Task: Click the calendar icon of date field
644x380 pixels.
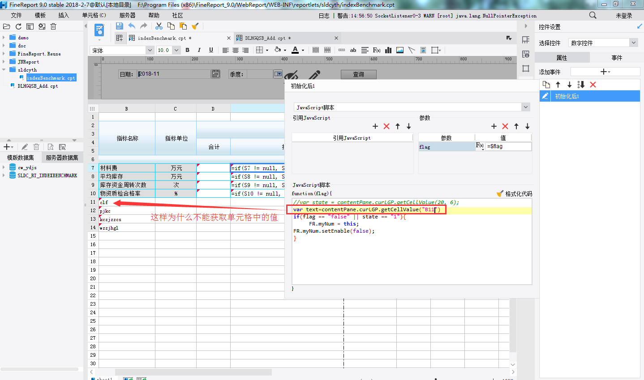Action: point(215,74)
